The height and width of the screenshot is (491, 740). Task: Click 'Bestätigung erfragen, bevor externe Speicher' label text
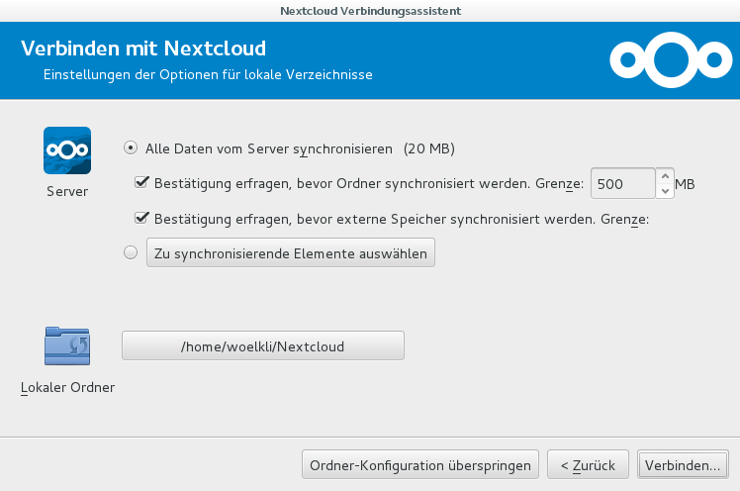tap(300, 219)
